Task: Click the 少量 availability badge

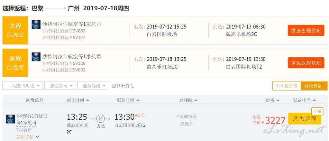Action: (317, 111)
